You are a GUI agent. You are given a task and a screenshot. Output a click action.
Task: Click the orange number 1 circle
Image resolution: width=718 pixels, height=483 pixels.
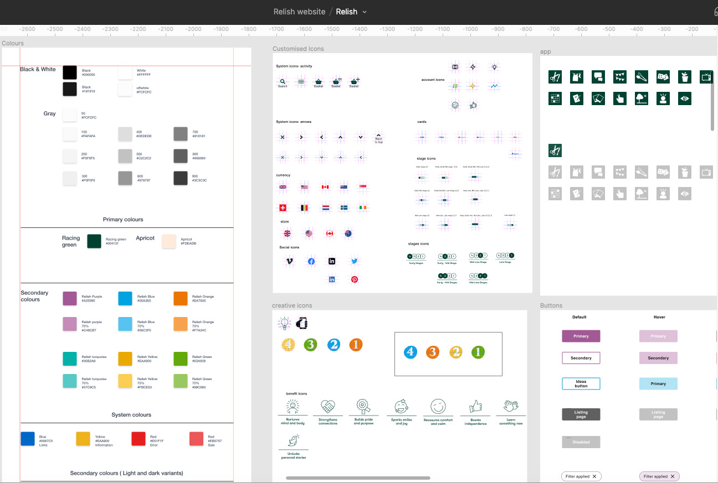point(356,345)
